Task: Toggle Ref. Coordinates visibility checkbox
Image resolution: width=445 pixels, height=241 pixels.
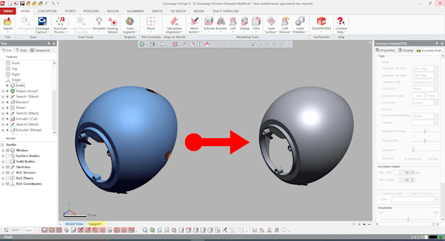Action: pos(8,184)
